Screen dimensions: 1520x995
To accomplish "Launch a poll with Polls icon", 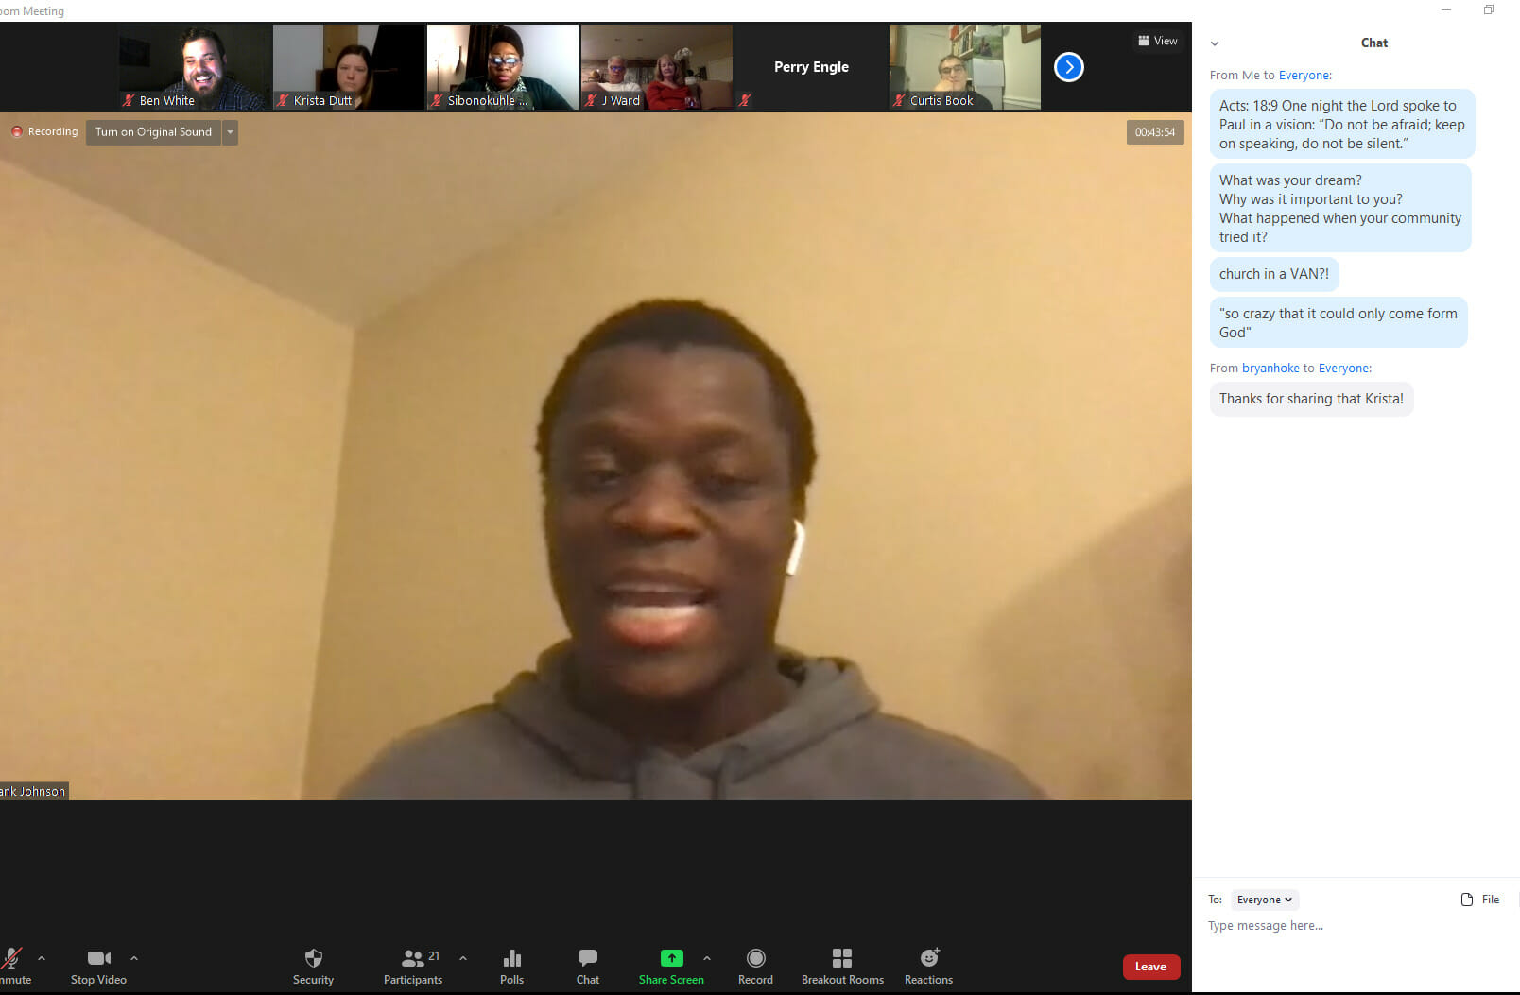I will 511,966.
